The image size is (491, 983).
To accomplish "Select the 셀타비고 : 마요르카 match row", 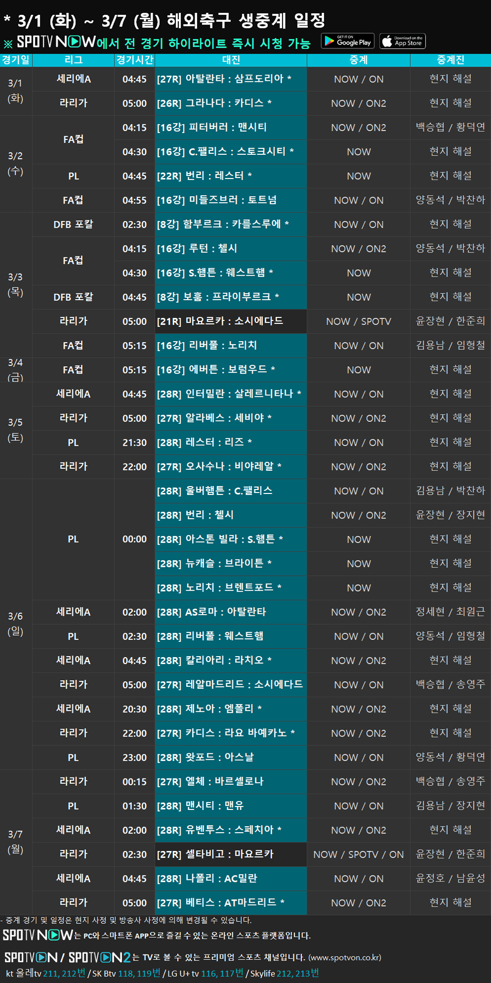I will pos(230,854).
